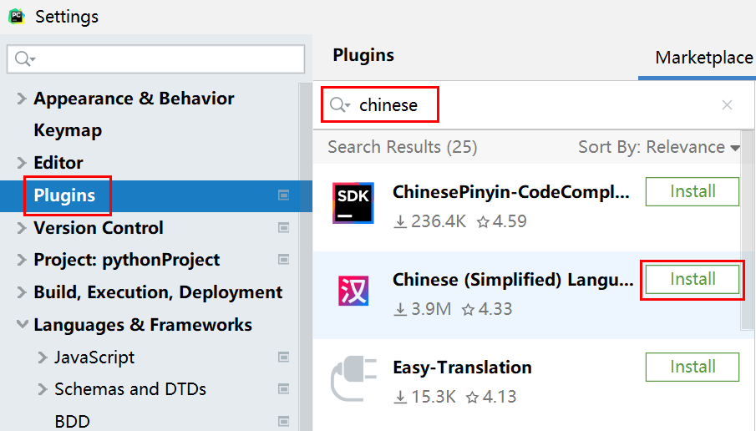The height and width of the screenshot is (431, 756).
Task: Install Chinese (Simplified) Language Pack
Action: [x=693, y=279]
